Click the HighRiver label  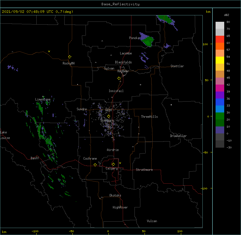[120, 207]
